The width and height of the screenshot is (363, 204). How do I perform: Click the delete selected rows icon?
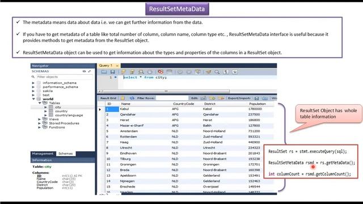tap(221, 98)
